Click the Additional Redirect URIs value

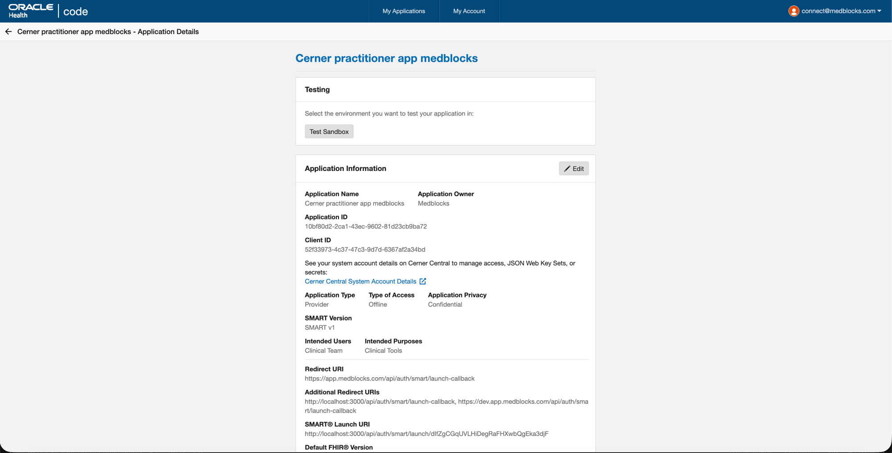click(x=446, y=406)
